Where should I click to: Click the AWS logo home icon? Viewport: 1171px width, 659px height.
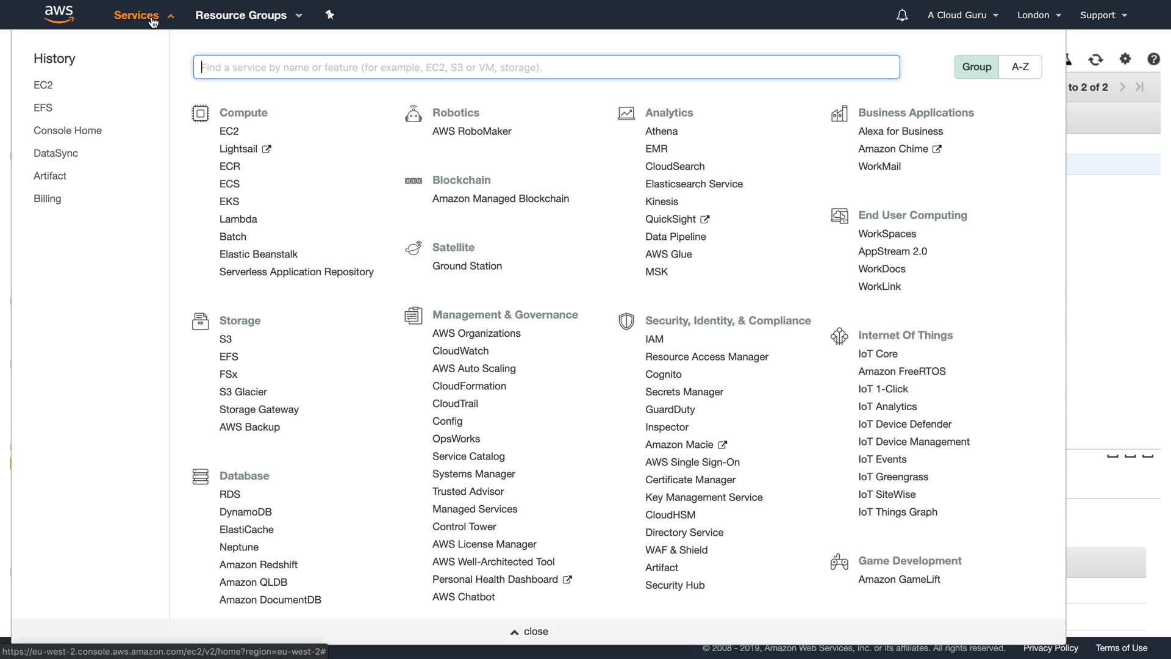(59, 14)
